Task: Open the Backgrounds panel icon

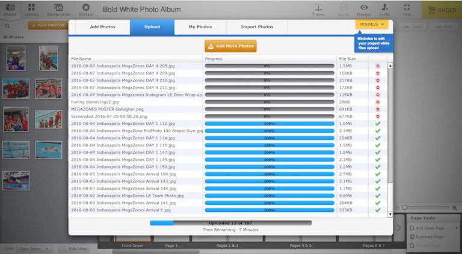Action: [58, 8]
